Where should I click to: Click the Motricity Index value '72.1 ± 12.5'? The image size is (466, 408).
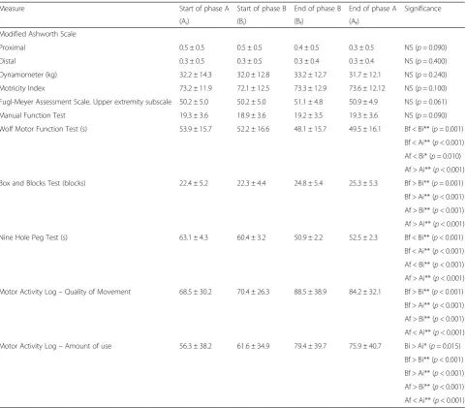tap(253, 88)
